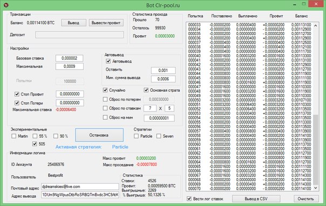Viewport: 326px width, 206px height.
Task: Click the bet log scrollbar thumb
Action: tap(315, 149)
